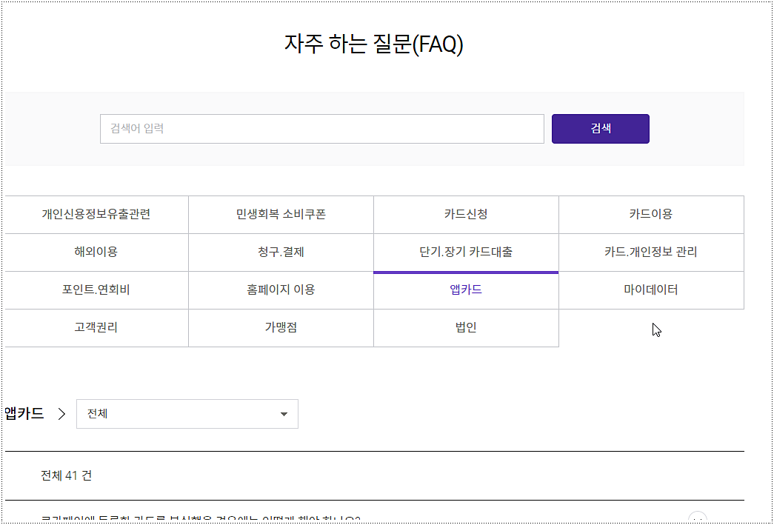Switch to the 카드신청 category
The image size is (774, 525).
(x=466, y=214)
